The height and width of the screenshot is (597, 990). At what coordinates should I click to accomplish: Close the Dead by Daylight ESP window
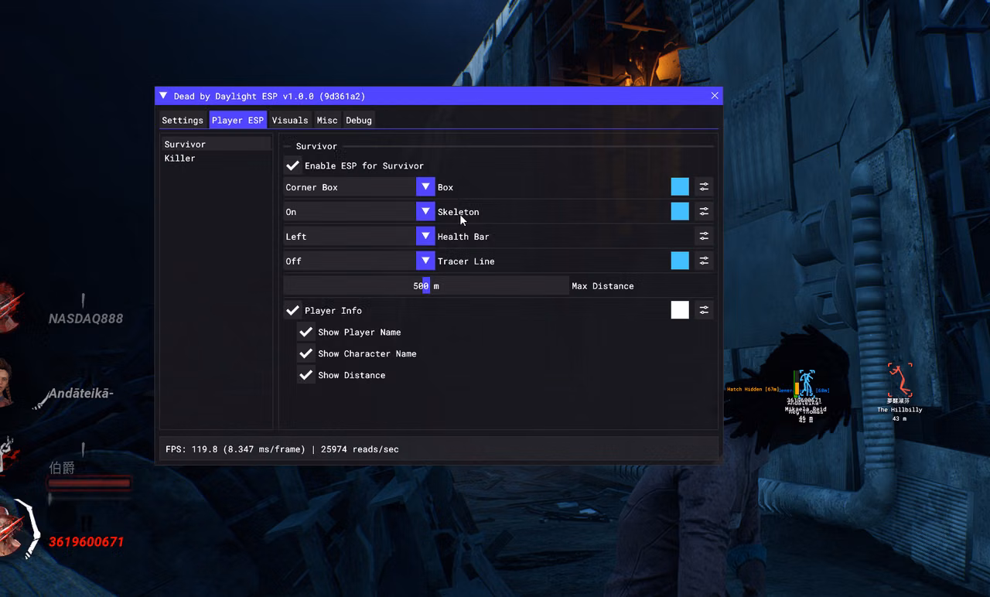(x=715, y=96)
